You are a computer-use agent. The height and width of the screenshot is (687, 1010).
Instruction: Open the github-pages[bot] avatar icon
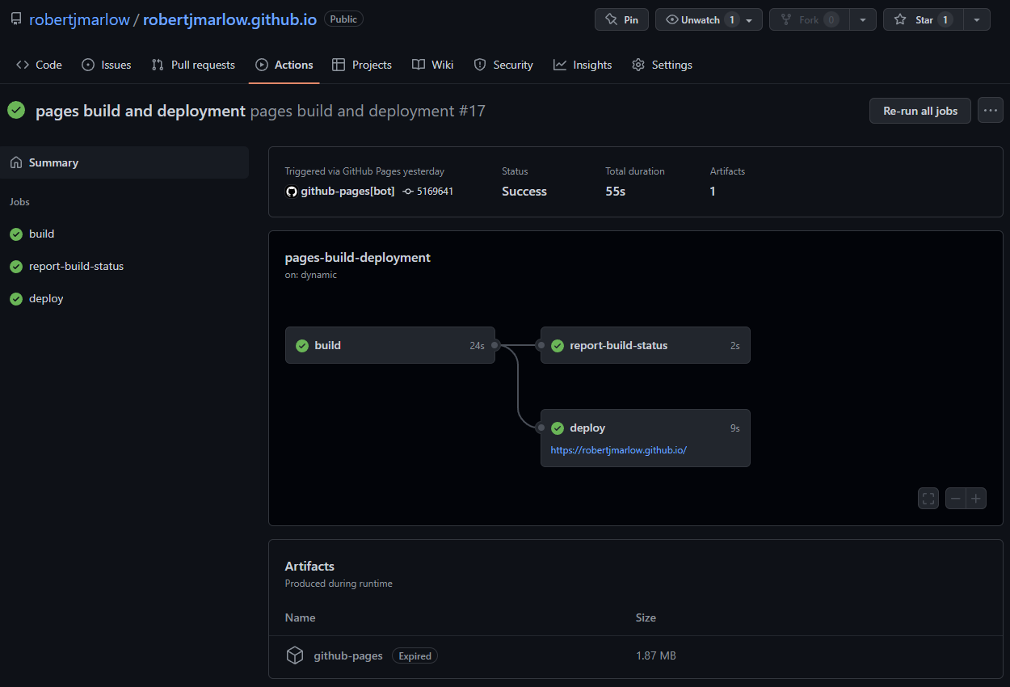[x=291, y=191]
